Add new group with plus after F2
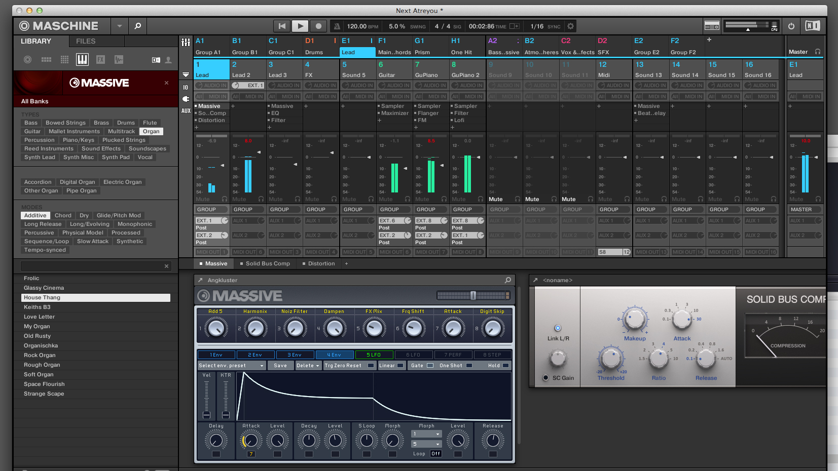This screenshot has height=471, width=838. point(709,40)
